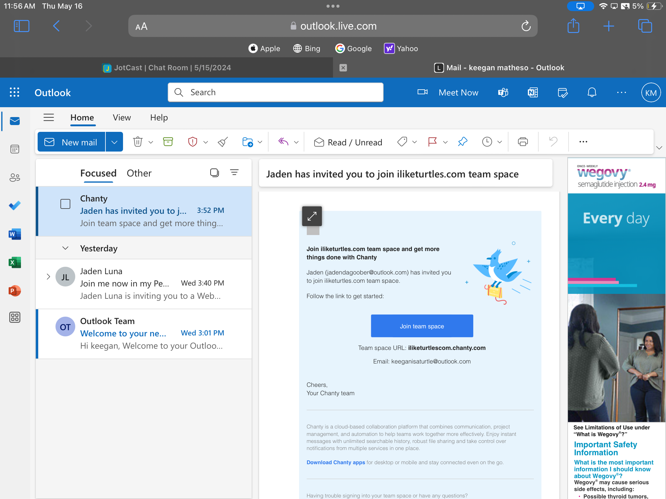Open New mail dropdown arrow
Viewport: 666px width, 499px height.
(x=114, y=142)
